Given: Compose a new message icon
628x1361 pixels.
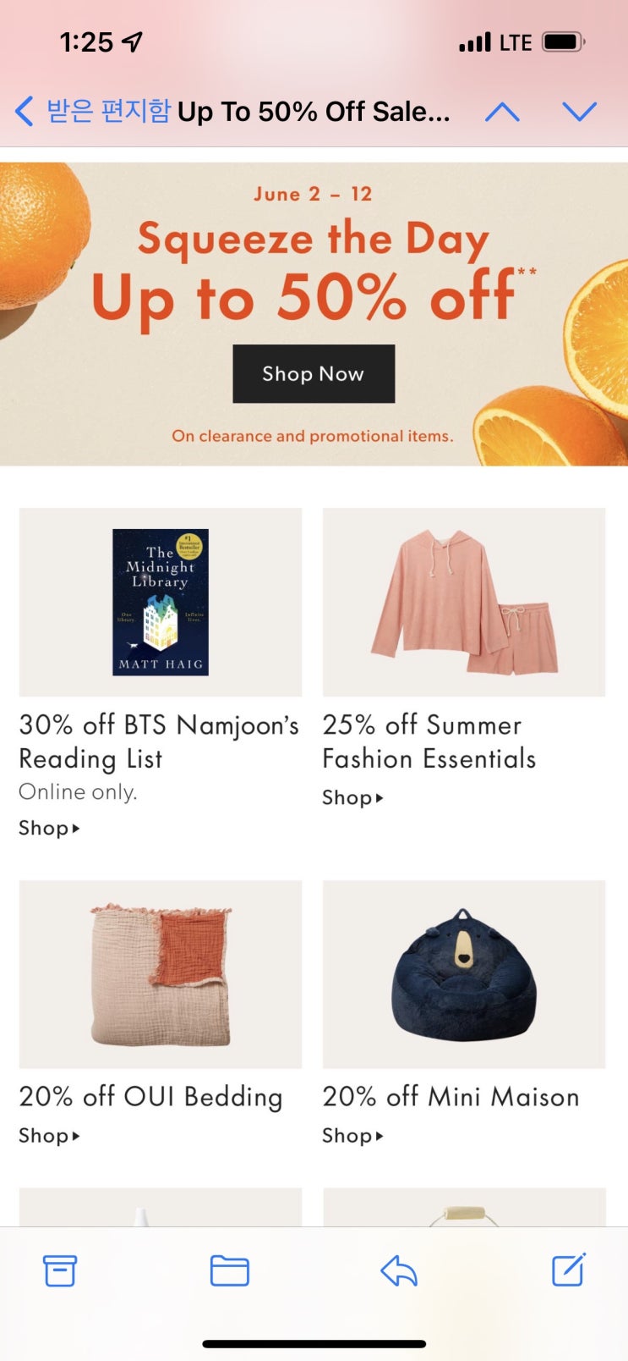Looking at the screenshot, I should (569, 1269).
